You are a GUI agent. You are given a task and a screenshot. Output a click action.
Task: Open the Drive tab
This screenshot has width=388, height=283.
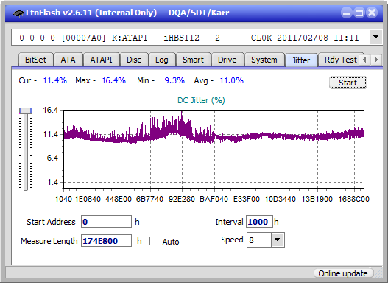click(x=227, y=60)
